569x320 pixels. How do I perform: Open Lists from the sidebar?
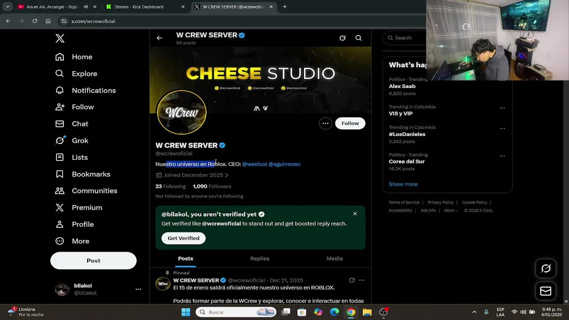71,157
